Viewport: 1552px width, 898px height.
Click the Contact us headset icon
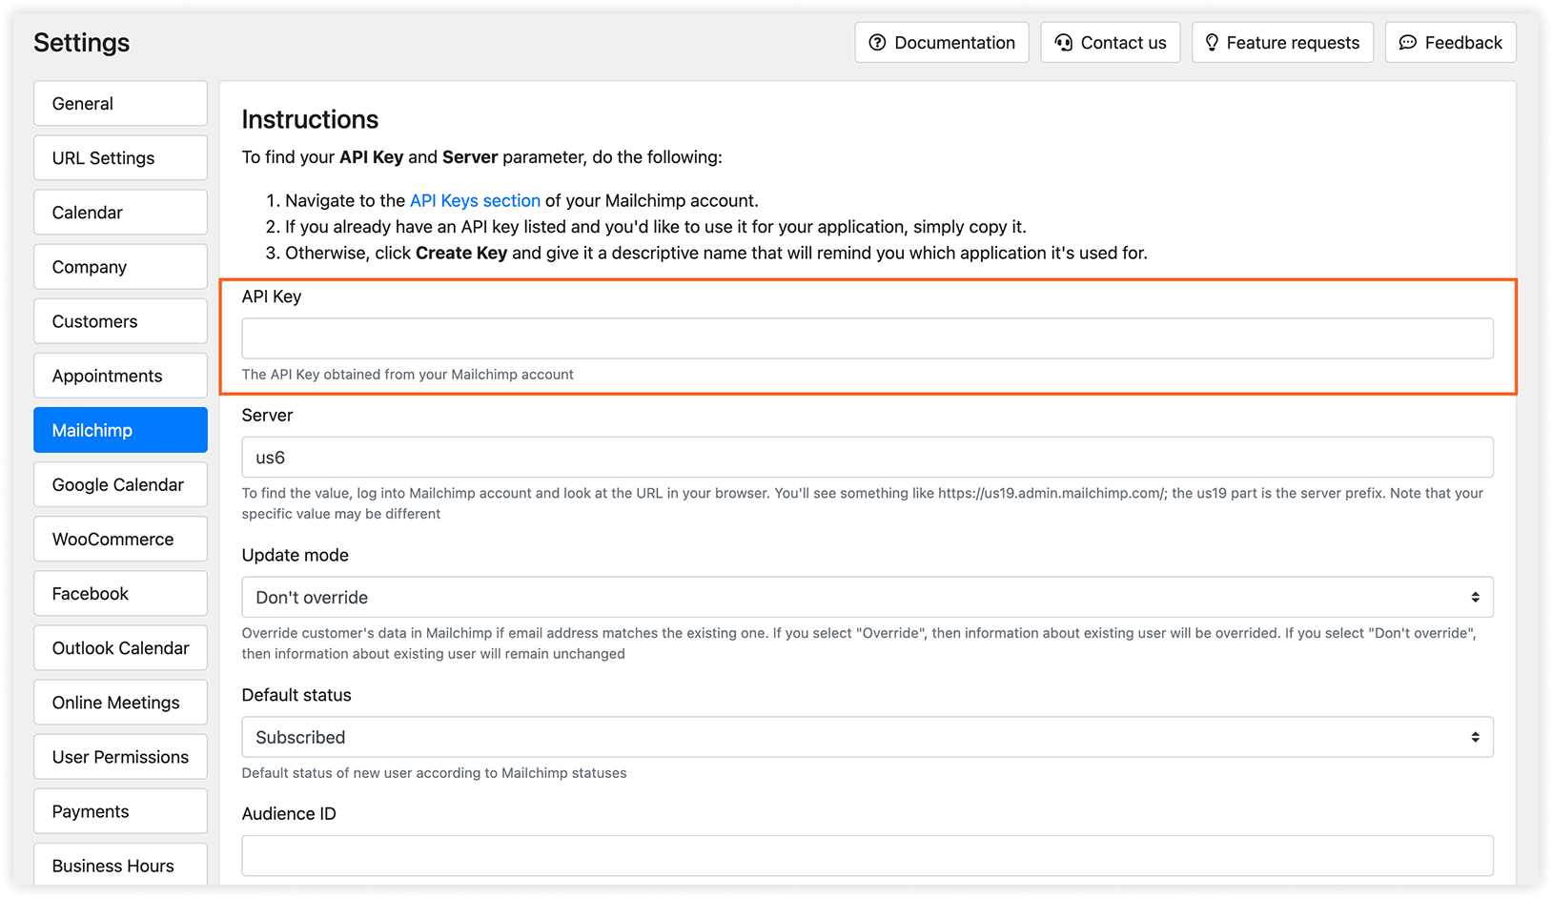(x=1063, y=43)
